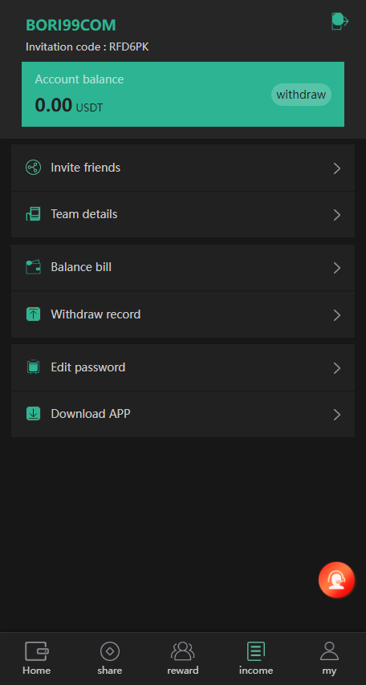This screenshot has height=685, width=366.
Task: Click the chevron beside Download APP
Action: click(x=336, y=415)
